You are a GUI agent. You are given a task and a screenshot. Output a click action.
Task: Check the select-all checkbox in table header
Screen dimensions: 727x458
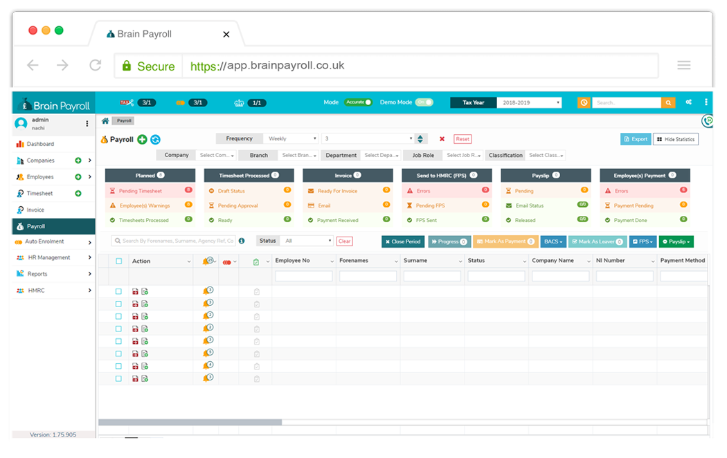[x=118, y=262]
